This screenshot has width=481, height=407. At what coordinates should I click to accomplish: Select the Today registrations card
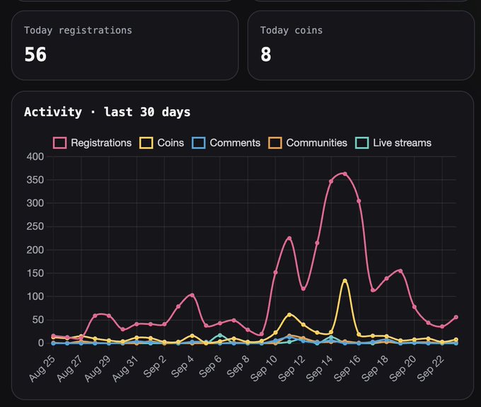coord(125,45)
